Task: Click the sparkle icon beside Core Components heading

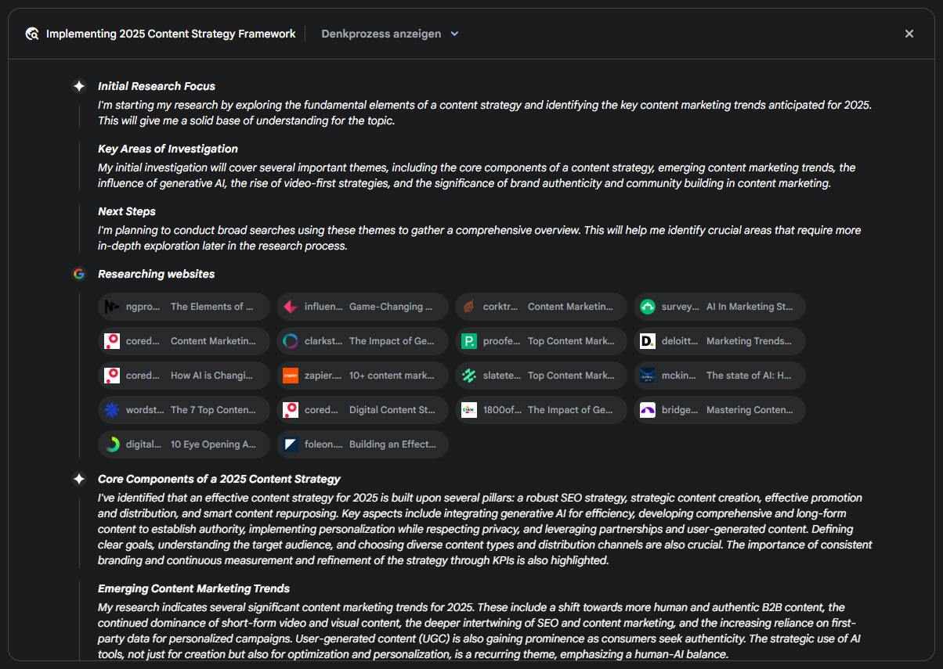Action: pyautogui.click(x=79, y=479)
